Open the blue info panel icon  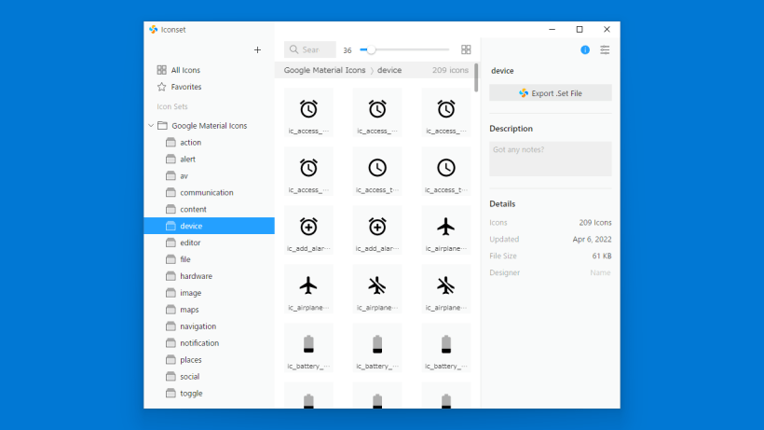pyautogui.click(x=585, y=49)
